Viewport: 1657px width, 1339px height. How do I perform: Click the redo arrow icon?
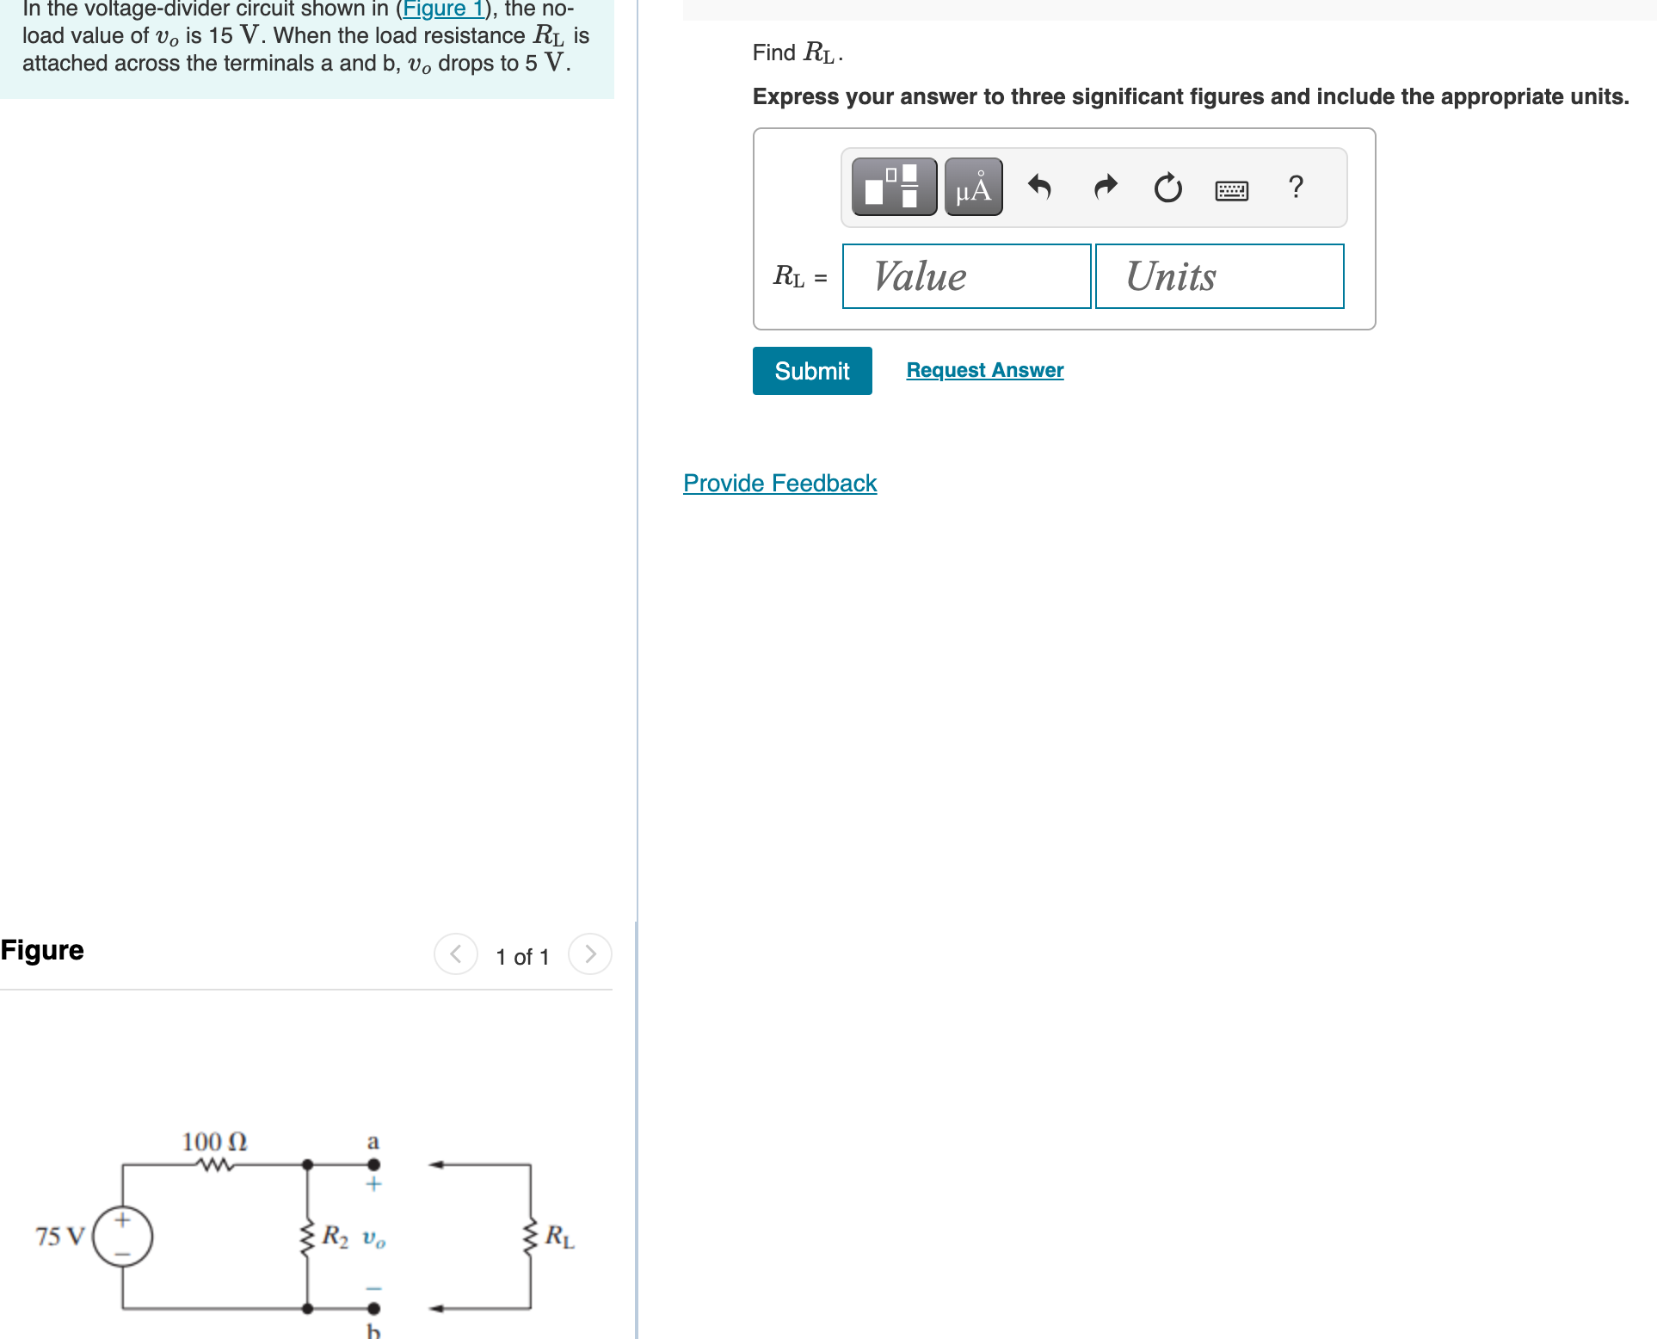pyautogui.click(x=1102, y=186)
